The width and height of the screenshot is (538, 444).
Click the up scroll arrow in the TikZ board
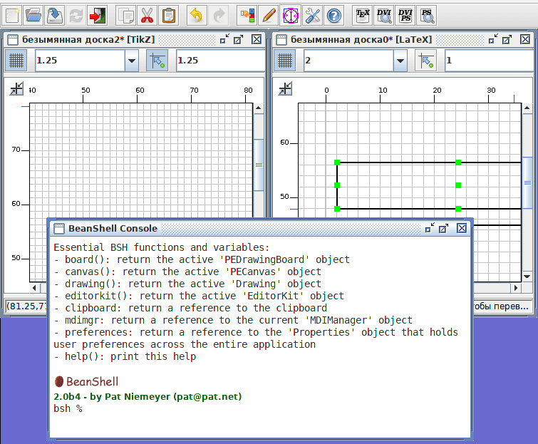point(259,108)
